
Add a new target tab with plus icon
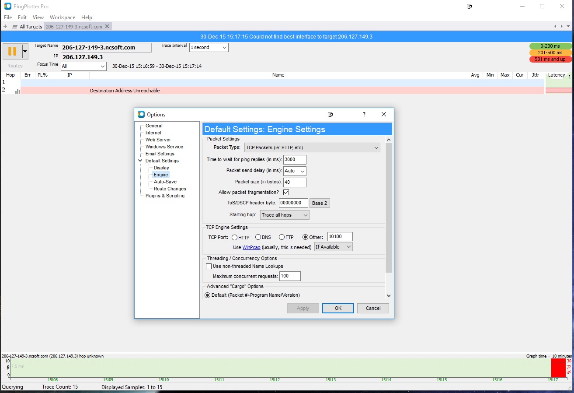[5, 27]
